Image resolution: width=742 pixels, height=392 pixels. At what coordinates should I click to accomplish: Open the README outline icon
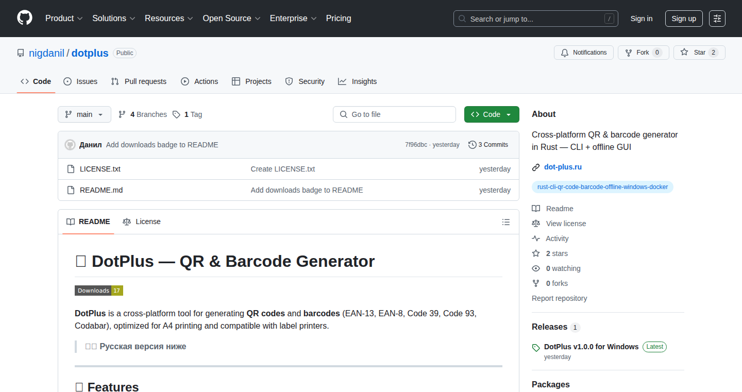tap(506, 222)
